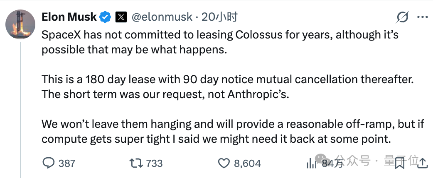433x178 pixels.
Task: Open the @elonmusk handle link
Action: 162,17
